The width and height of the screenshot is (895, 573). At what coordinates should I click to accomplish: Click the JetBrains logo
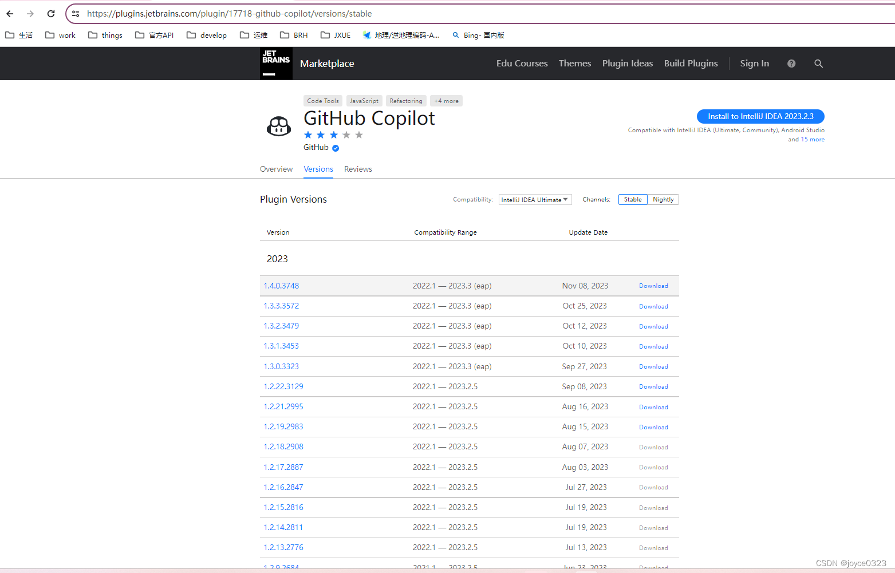pyautogui.click(x=276, y=64)
